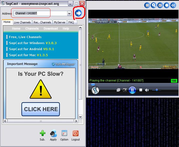Screen dimensions: 179x147
Task: Click the SafePCRepair logo
Action: click(x=63, y=64)
